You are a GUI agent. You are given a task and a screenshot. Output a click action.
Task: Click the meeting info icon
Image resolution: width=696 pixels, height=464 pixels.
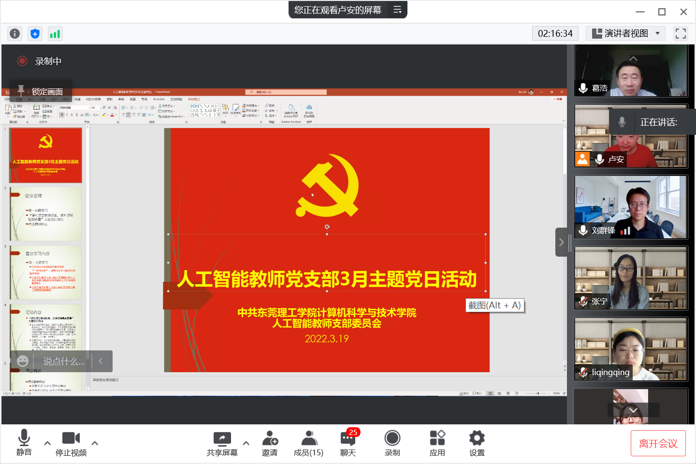click(x=15, y=33)
